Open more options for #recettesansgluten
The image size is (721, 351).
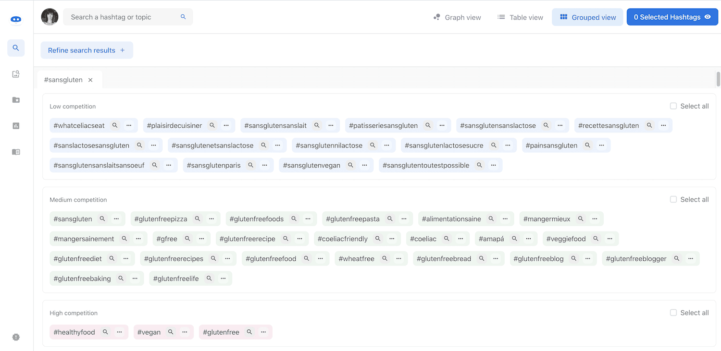[663, 125]
